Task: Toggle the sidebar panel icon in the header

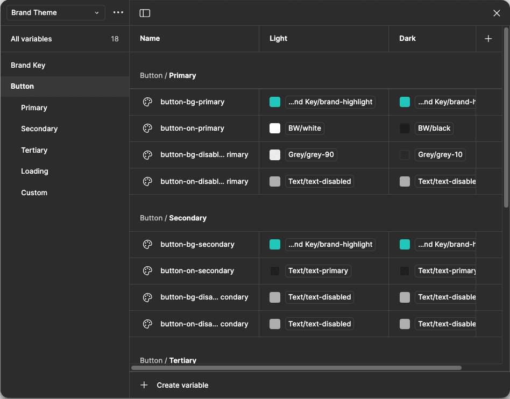Action: coord(144,13)
